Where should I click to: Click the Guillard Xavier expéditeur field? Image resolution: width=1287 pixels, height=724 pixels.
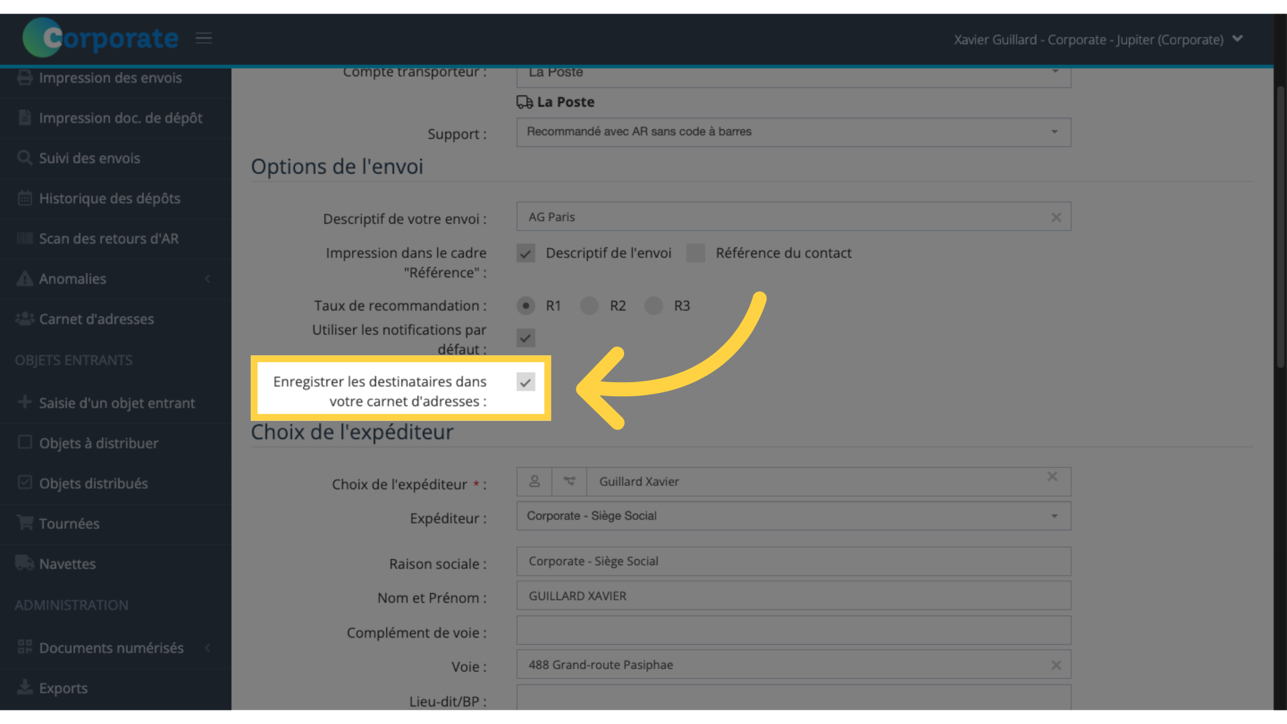pos(829,481)
